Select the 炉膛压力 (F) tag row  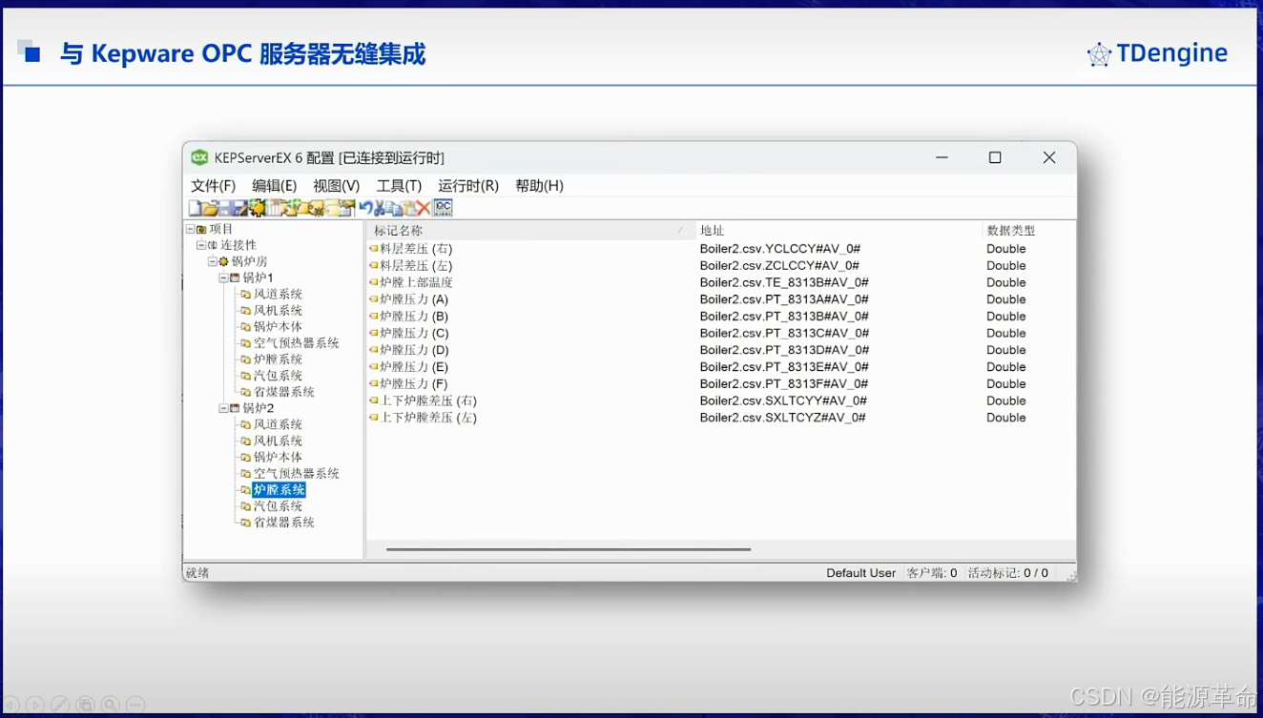pyautogui.click(x=720, y=383)
